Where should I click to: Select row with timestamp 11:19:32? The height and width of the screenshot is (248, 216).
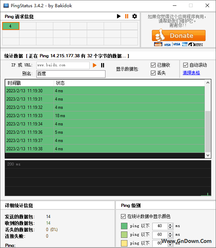[105, 107]
